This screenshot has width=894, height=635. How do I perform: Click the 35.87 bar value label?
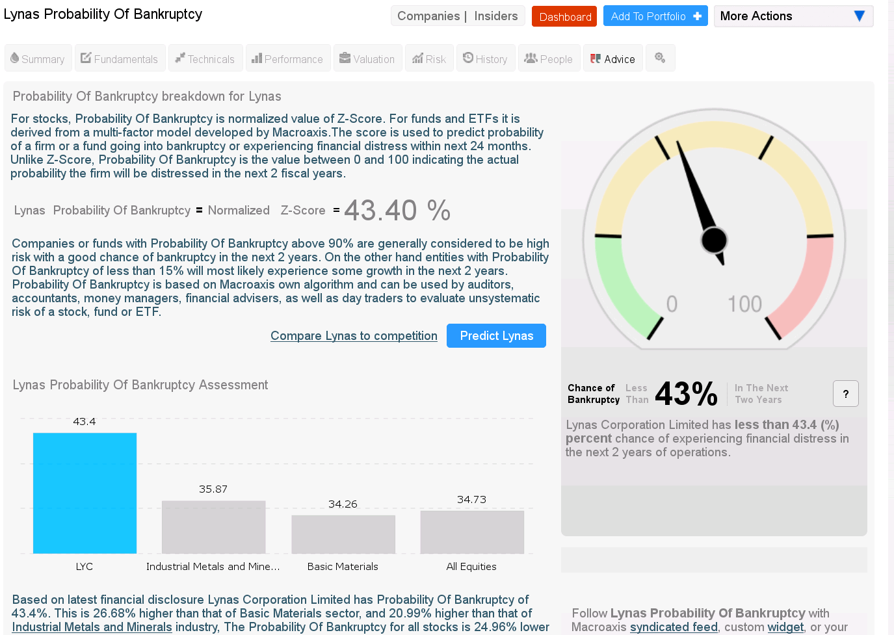(213, 489)
